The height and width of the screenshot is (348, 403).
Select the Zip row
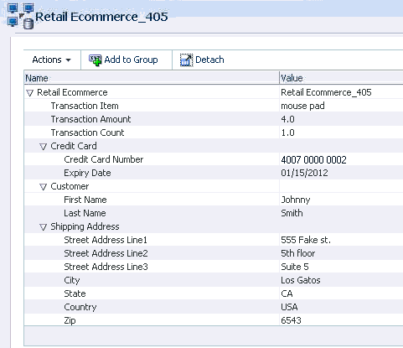point(214,320)
